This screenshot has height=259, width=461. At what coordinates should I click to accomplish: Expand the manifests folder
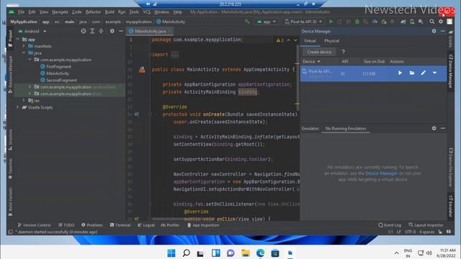click(x=24, y=46)
